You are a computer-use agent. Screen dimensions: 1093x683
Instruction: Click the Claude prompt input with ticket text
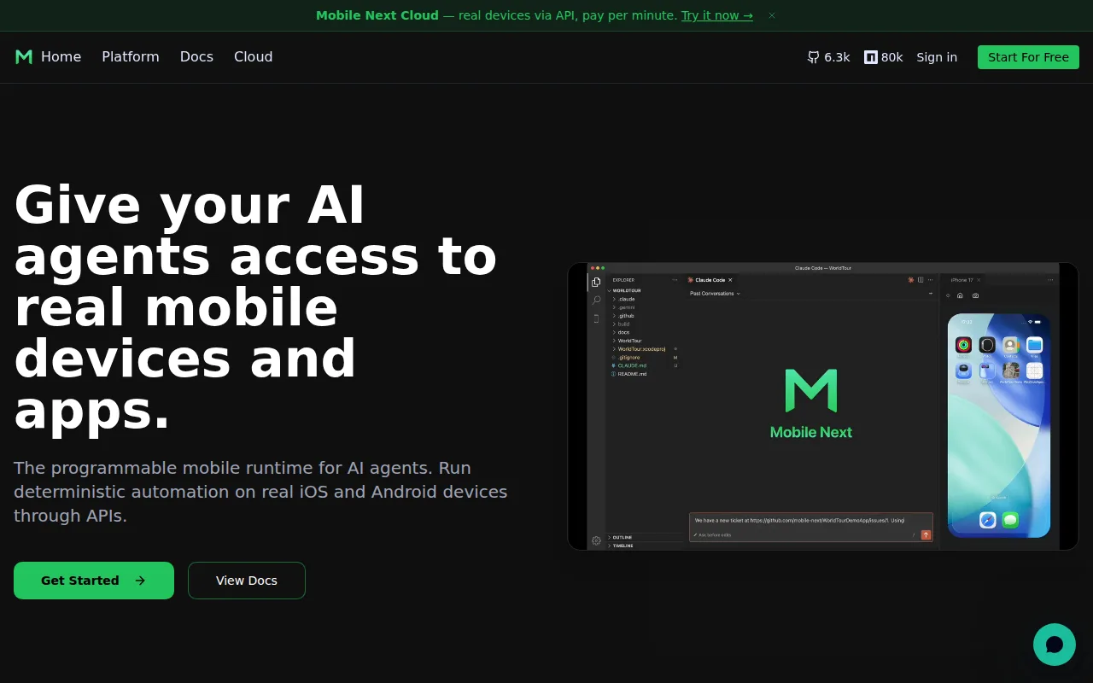tap(810, 527)
